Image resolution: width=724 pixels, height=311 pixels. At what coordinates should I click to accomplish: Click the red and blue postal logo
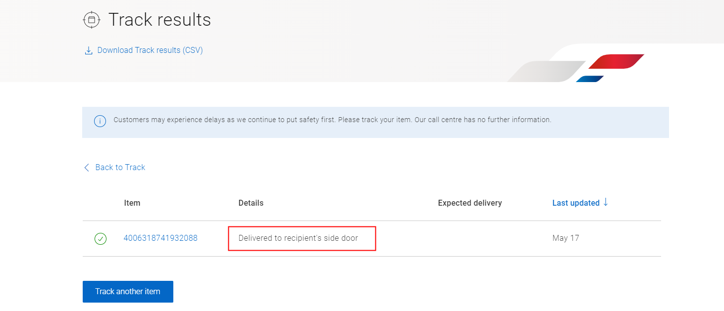[x=614, y=67]
